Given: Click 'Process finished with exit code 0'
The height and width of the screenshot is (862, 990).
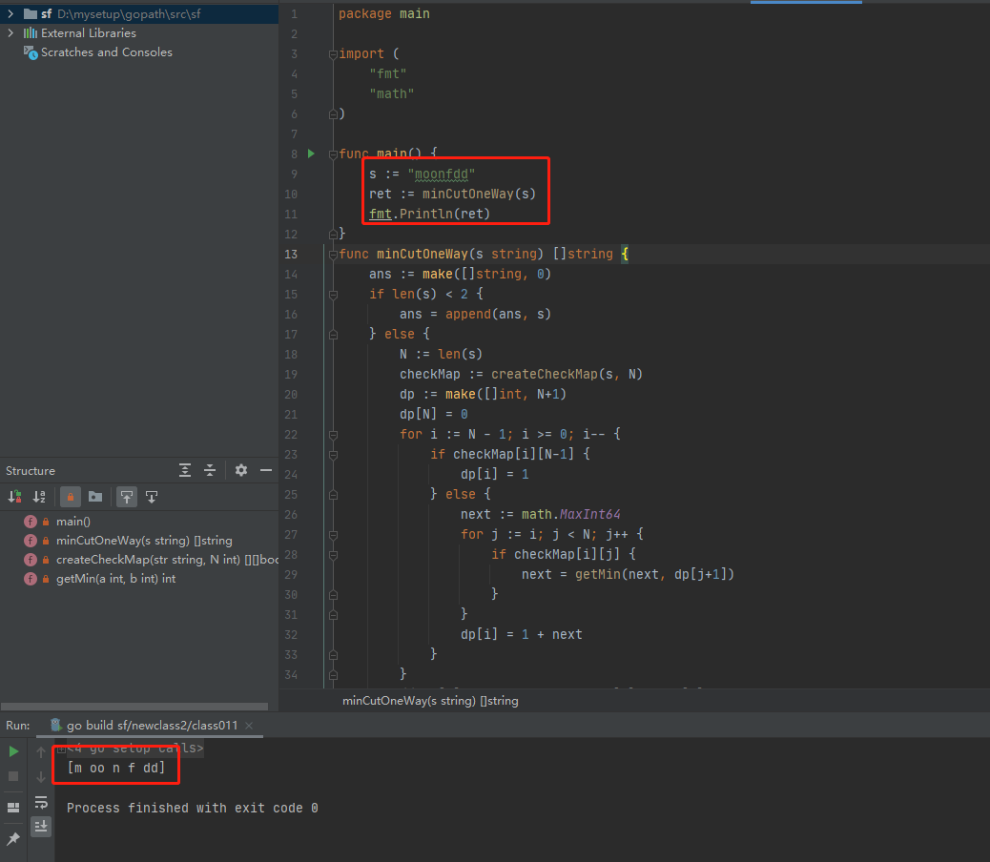Looking at the screenshot, I should 192,808.
